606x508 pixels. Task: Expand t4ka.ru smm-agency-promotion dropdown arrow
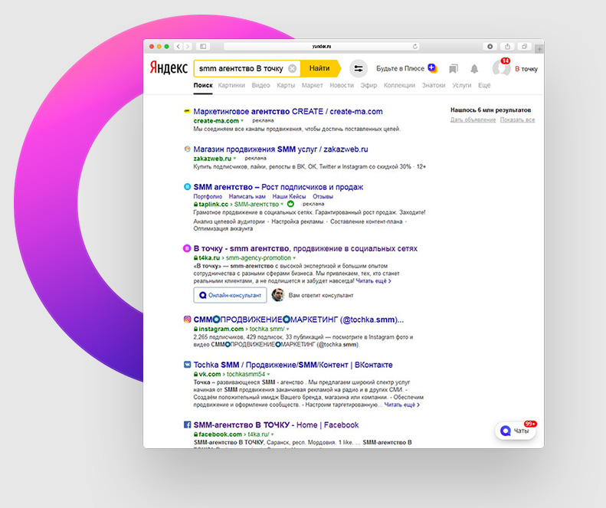(x=294, y=258)
